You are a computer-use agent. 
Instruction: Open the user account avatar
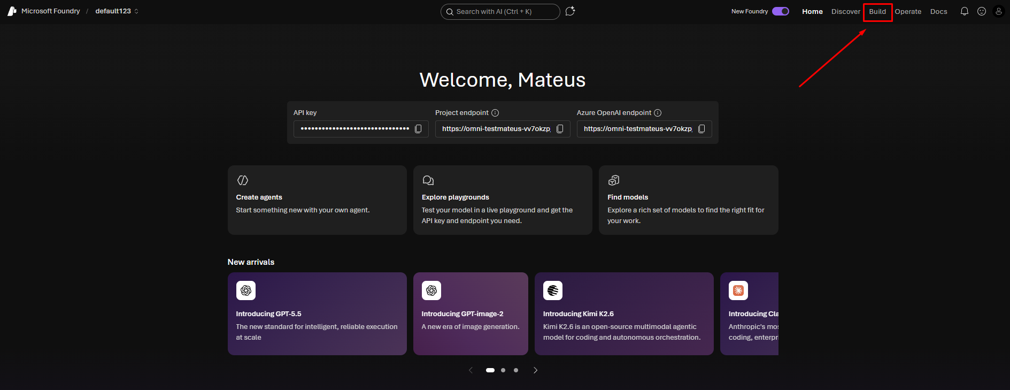click(x=999, y=11)
